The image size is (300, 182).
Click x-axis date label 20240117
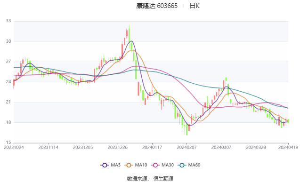coord(152,147)
